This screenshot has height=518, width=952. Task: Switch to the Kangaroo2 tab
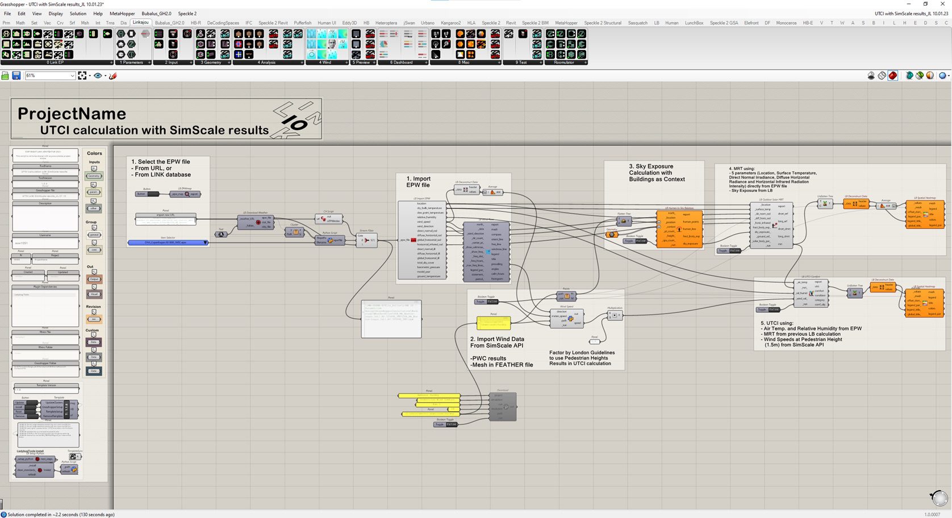(x=450, y=23)
